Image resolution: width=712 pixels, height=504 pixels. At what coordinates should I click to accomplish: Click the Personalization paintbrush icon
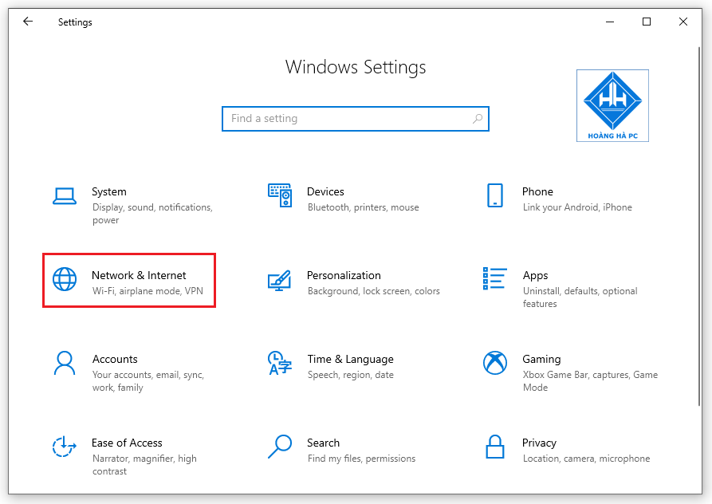[x=279, y=281]
